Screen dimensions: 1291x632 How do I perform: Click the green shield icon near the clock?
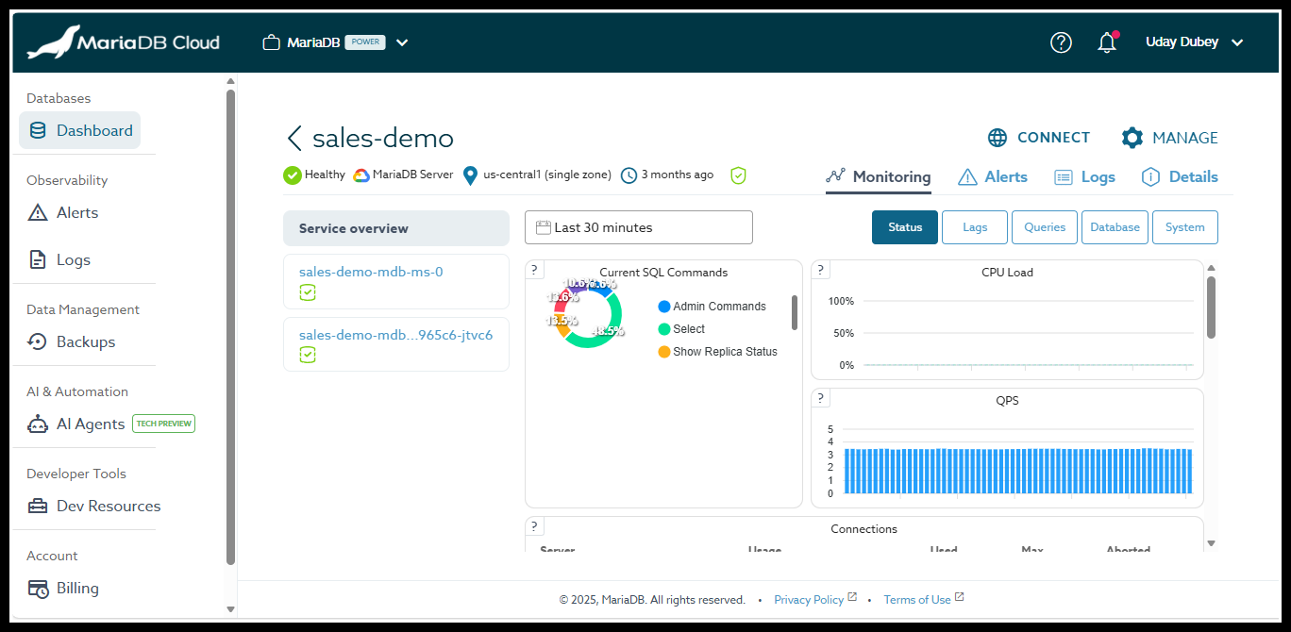point(737,175)
